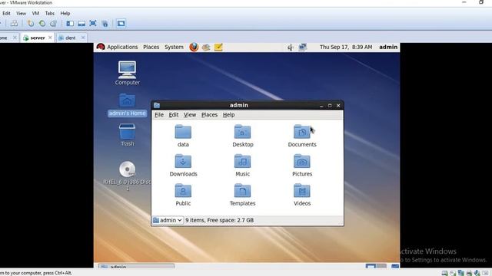The width and height of the screenshot is (492, 276).
Task: Select the Downloads folder
Action: [x=183, y=166]
